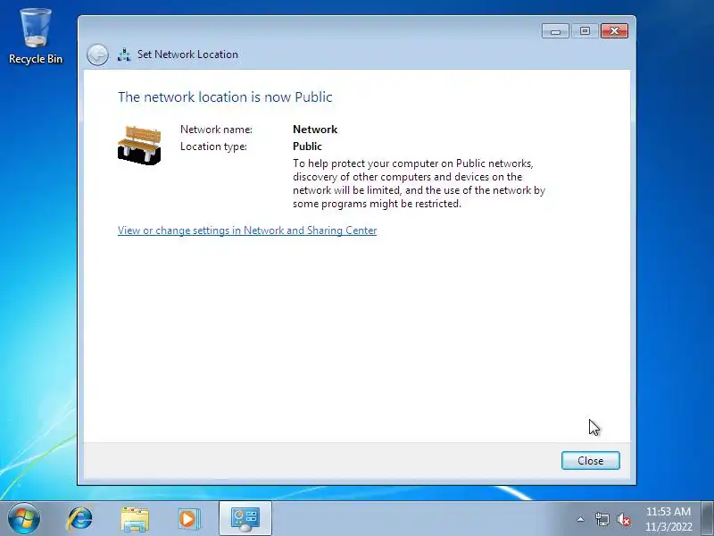
Task: Click the bold 'Public' location type value
Action: pyautogui.click(x=307, y=147)
